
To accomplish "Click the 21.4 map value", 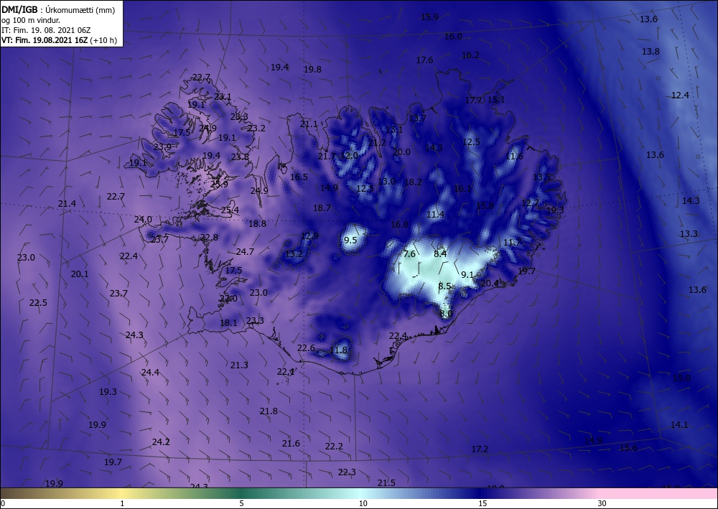I will 67,204.
